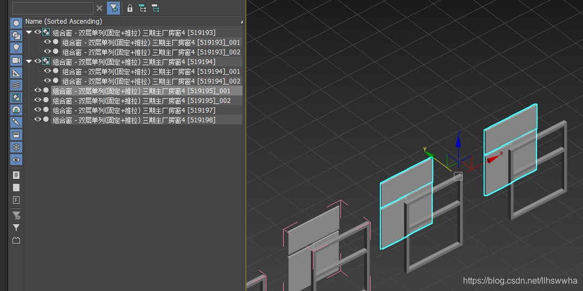Collapse the [519194] group tree node
Viewport: 583px width, 291px height.
[x=29, y=61]
